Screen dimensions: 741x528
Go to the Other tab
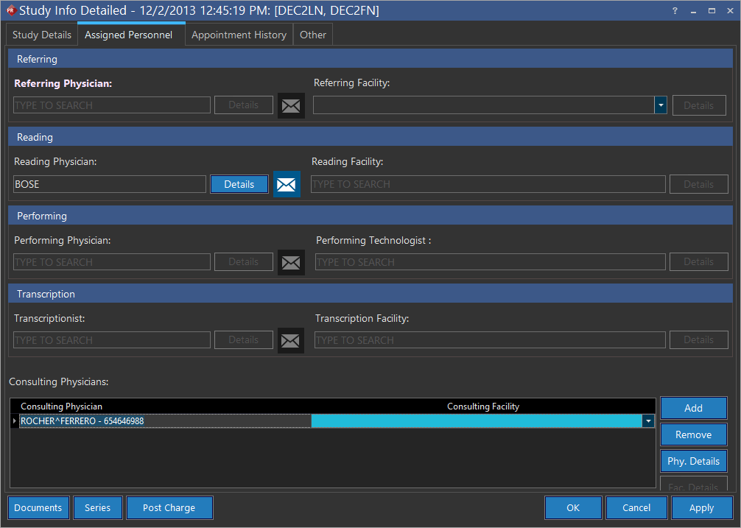coord(313,35)
